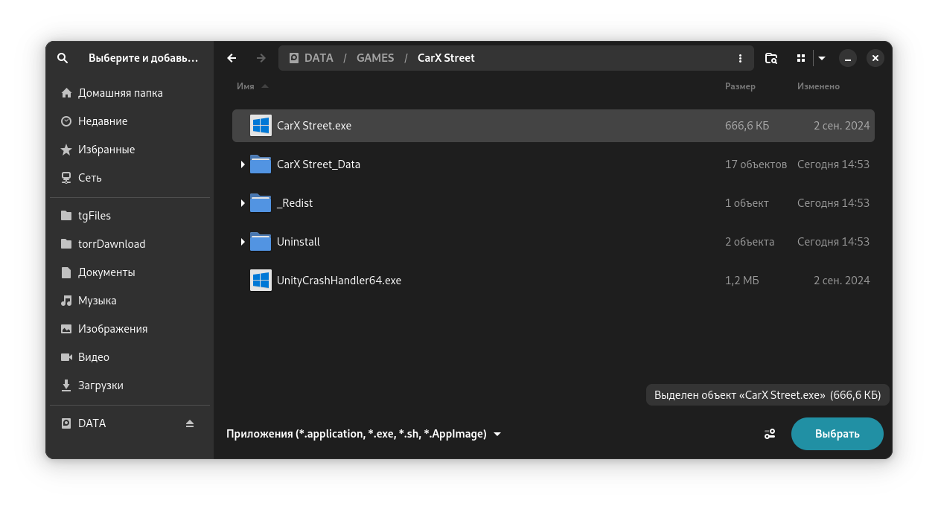Image resolution: width=938 pixels, height=509 pixels.
Task: Click the Music note icon
Action: coord(66,301)
